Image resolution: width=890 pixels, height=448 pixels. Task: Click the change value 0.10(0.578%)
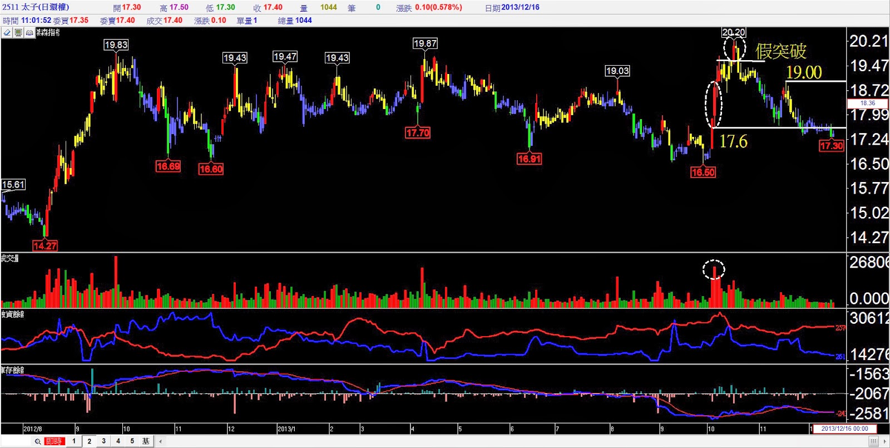[438, 7]
